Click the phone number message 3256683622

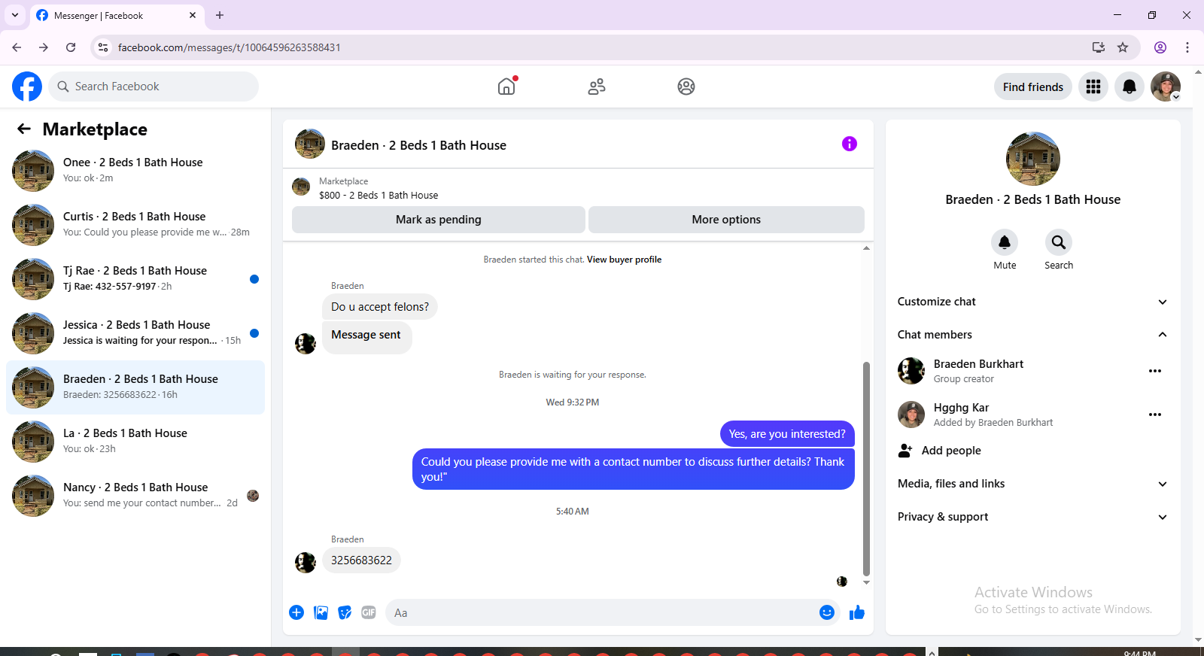click(361, 560)
